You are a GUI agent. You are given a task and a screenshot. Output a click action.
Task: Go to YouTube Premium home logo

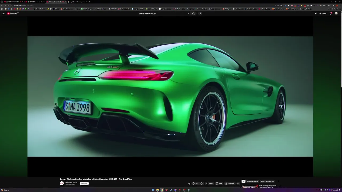coord(12,13)
